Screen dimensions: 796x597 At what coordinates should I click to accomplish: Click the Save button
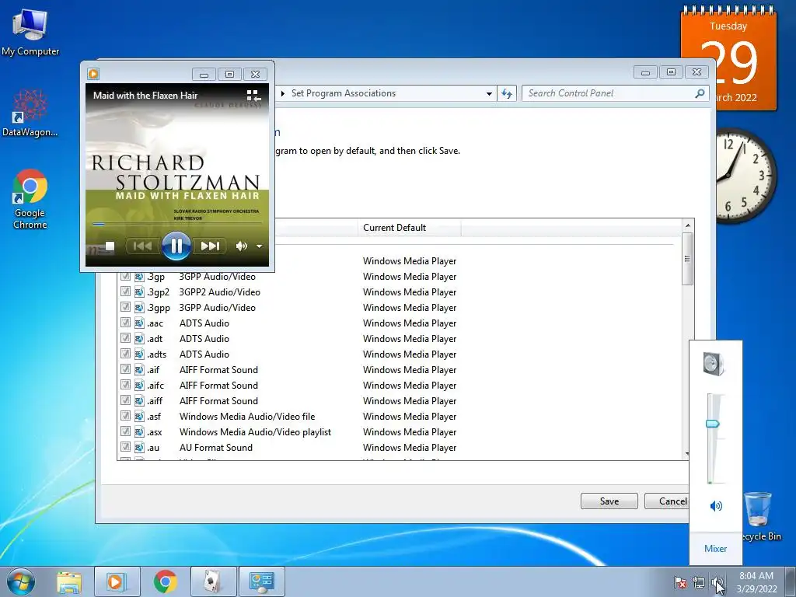click(609, 501)
